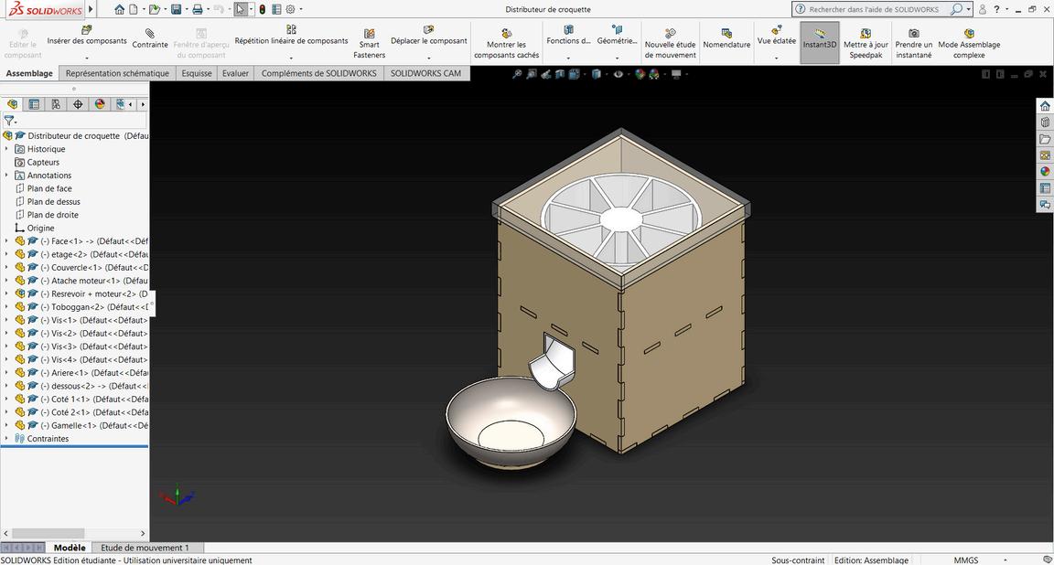Click Prendre un instantané camera tool
The image size is (1054, 565).
(913, 44)
